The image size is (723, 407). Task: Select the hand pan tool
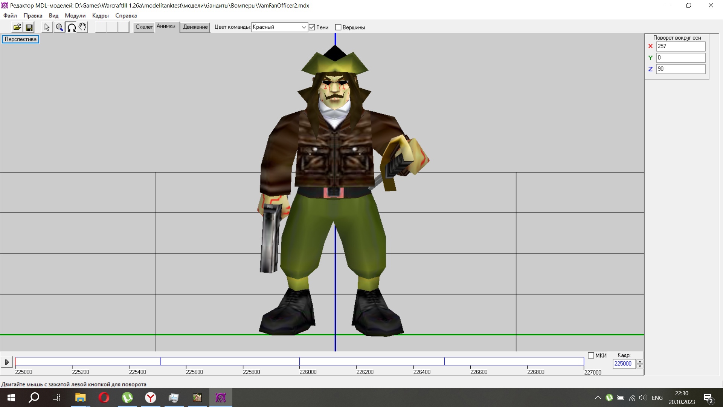[82, 27]
